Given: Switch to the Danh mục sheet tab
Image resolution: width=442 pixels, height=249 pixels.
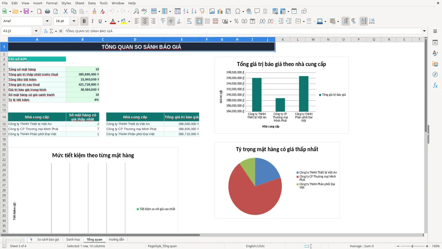Looking at the screenshot, I should tap(73, 239).
